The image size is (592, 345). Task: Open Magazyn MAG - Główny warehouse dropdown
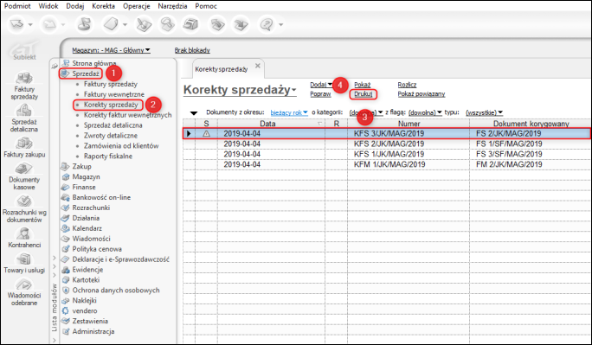111,50
